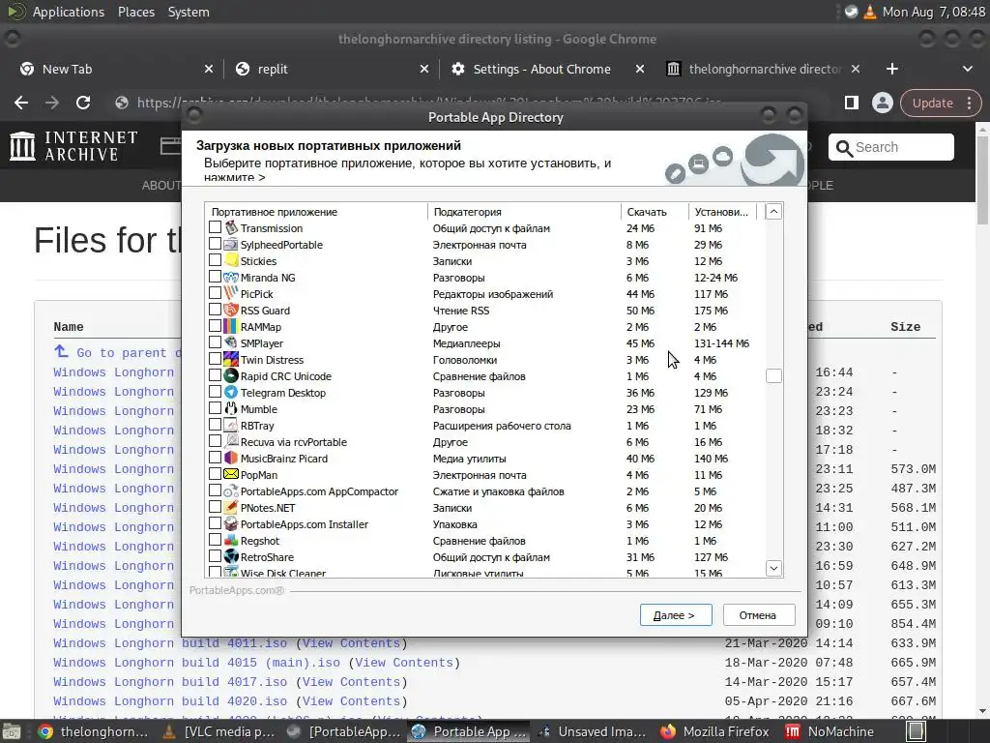Click the Далее > button

coord(676,614)
